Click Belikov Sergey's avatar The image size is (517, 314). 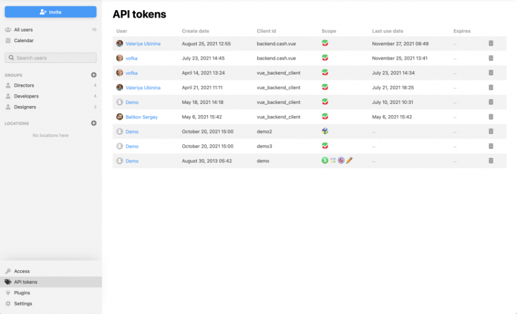pos(120,117)
